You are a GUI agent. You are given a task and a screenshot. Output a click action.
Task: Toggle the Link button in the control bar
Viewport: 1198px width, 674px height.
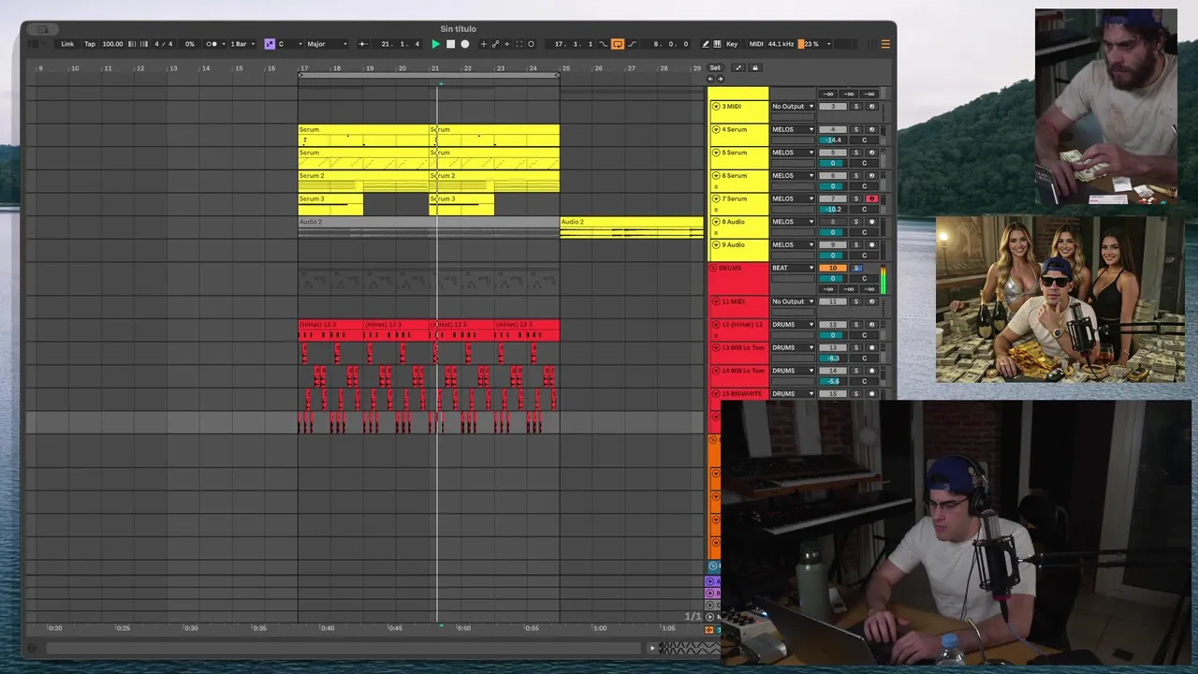click(x=67, y=44)
